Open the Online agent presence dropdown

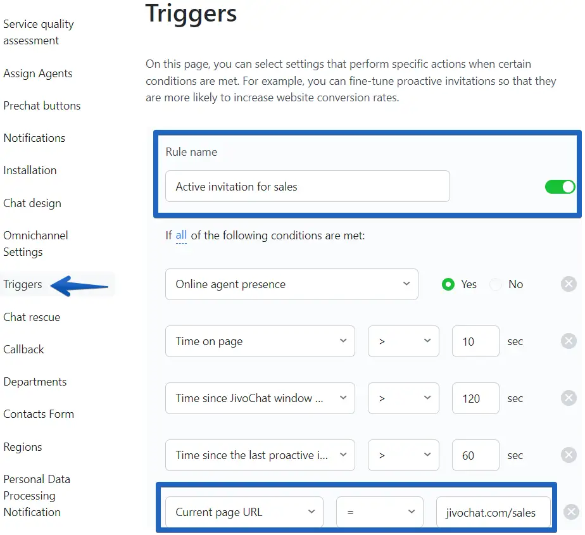click(x=292, y=284)
